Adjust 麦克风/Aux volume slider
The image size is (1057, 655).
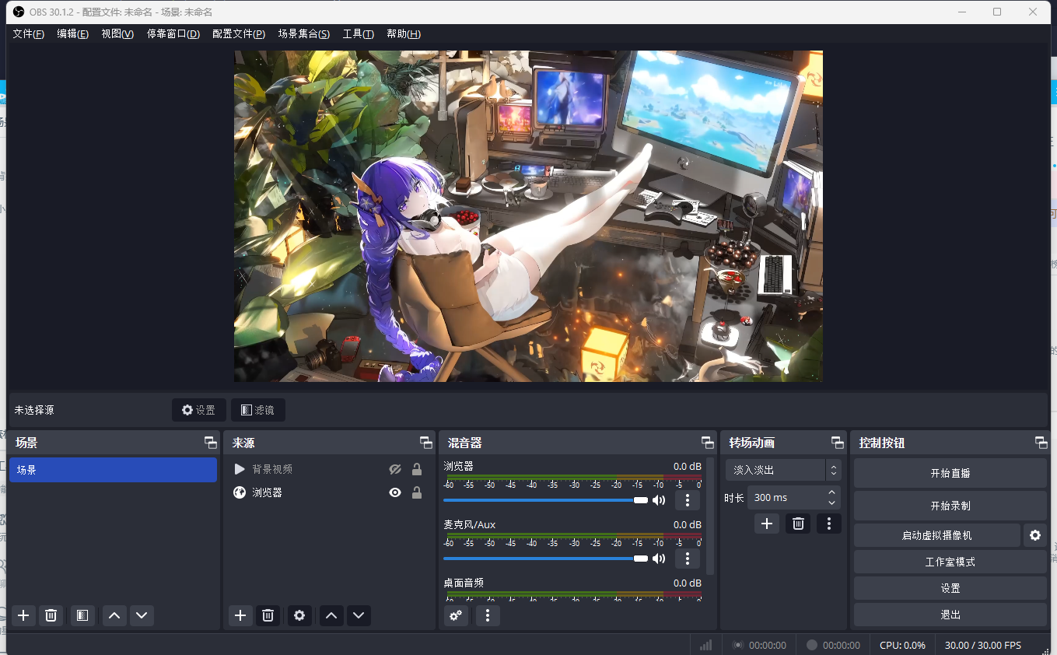(546, 559)
